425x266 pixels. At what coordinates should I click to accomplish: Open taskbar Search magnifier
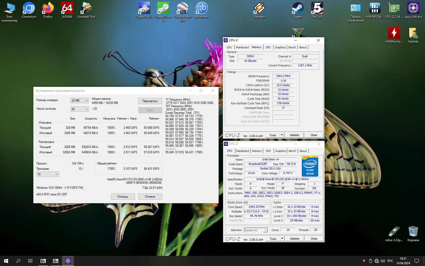(18, 261)
